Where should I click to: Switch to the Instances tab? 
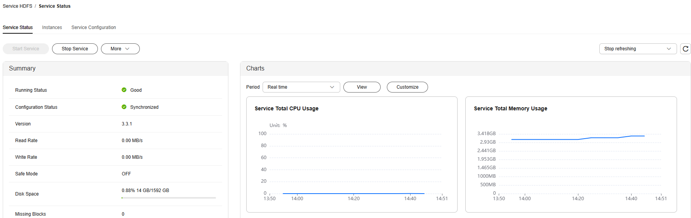coord(52,27)
